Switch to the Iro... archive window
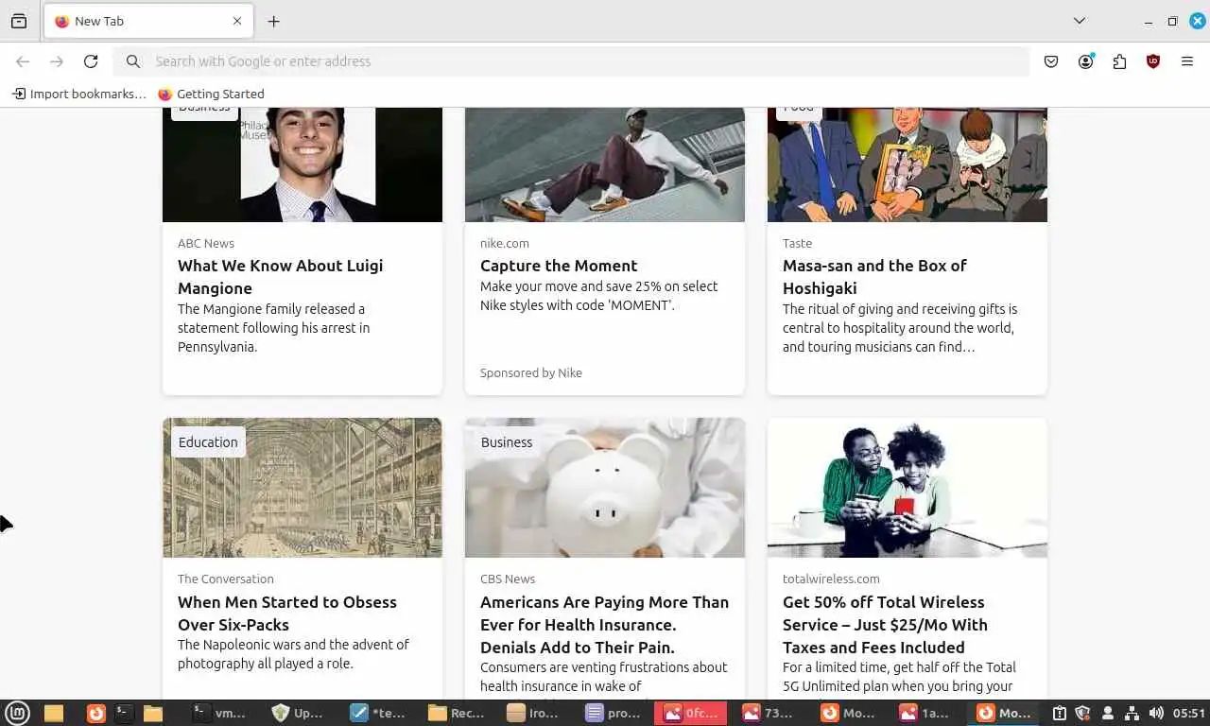Image resolution: width=1210 pixels, height=726 pixels. pos(534,713)
